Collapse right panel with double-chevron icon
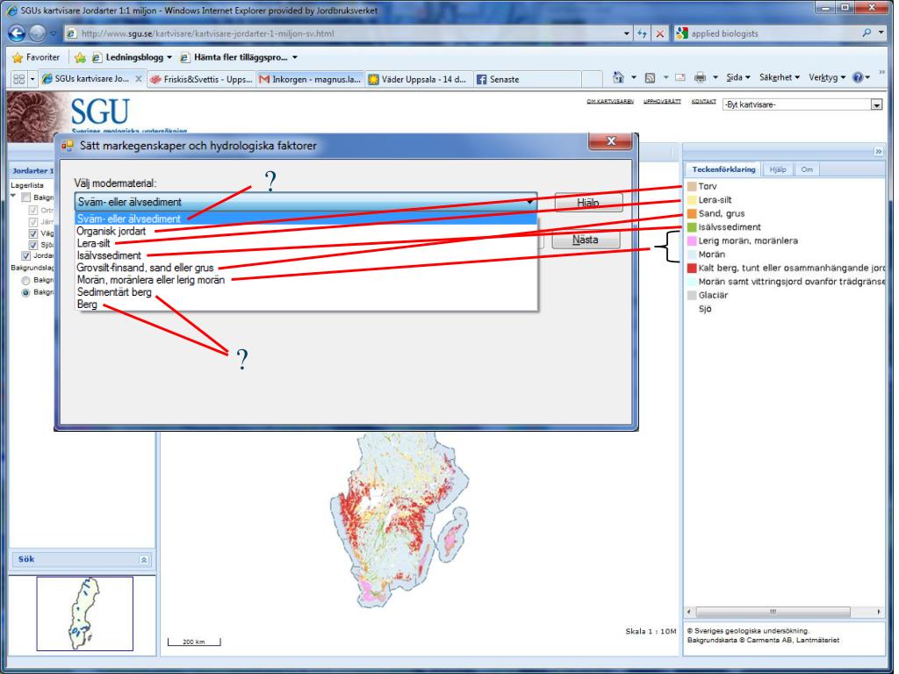 click(x=878, y=151)
